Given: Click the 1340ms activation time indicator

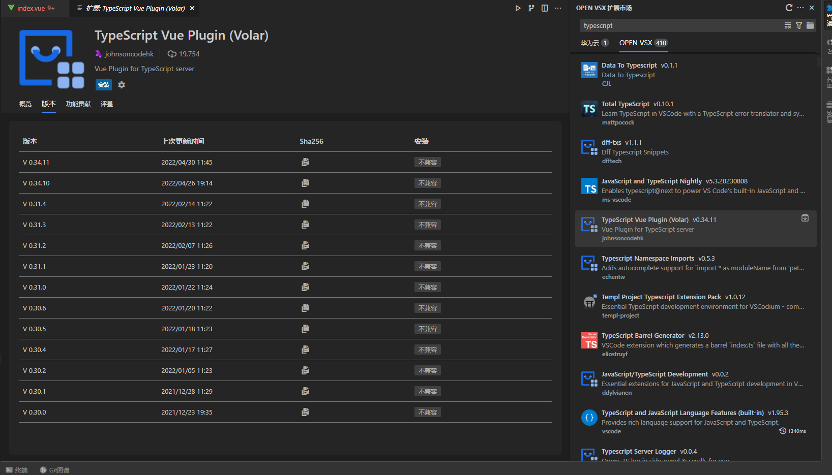Looking at the screenshot, I should coord(793,431).
